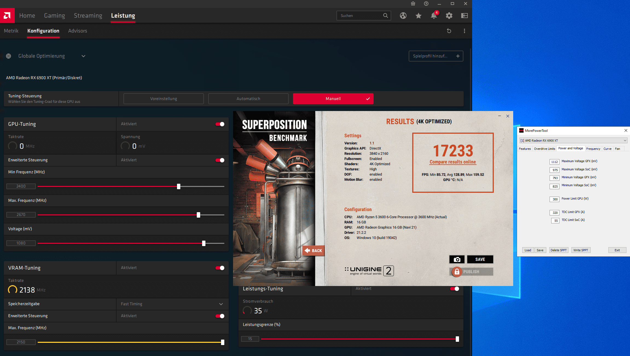Click the Voltage (mV) slider handle
The height and width of the screenshot is (356, 630).
click(204, 243)
